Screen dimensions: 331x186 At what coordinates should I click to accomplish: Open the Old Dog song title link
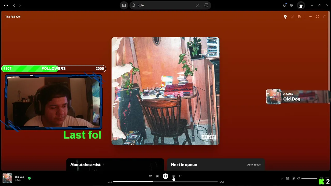[19, 177]
